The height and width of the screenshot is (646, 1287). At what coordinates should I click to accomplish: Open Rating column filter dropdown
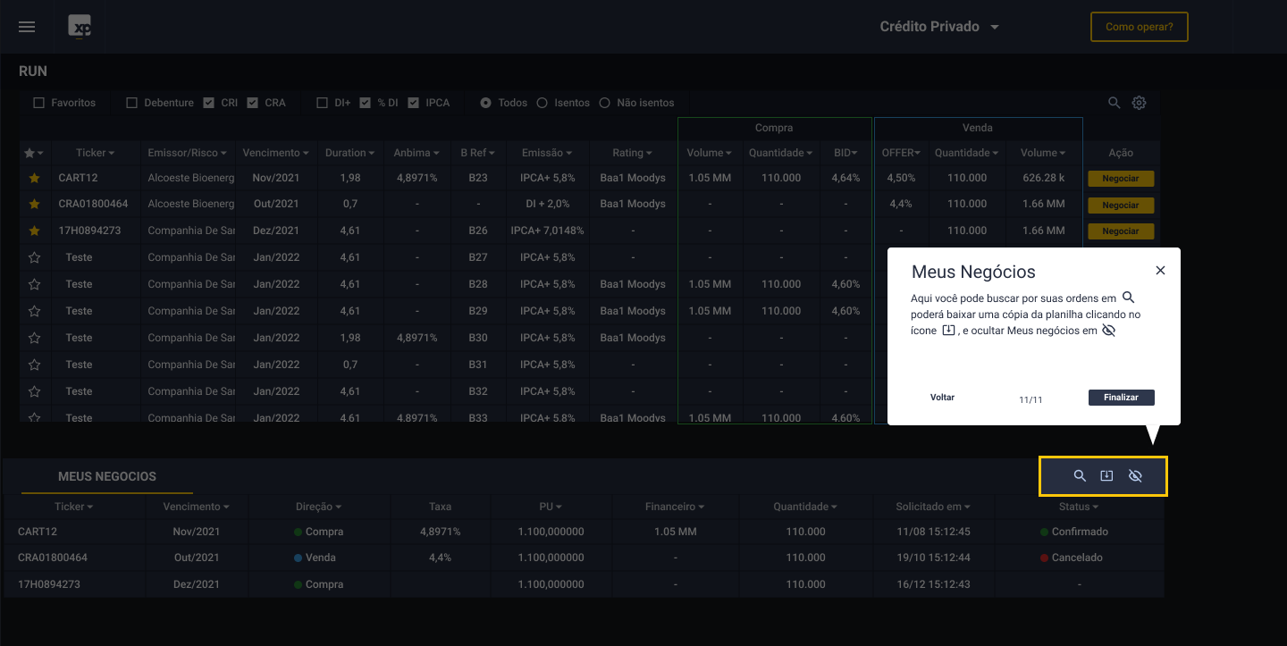(x=633, y=153)
